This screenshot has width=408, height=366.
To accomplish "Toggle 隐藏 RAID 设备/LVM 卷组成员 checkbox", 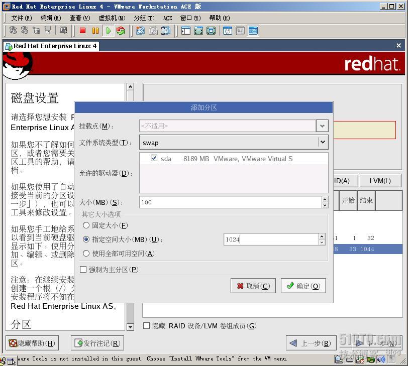I will (147, 326).
